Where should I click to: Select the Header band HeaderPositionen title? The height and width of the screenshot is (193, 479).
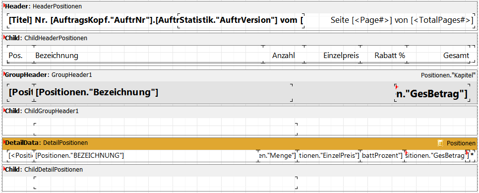tap(43, 6)
